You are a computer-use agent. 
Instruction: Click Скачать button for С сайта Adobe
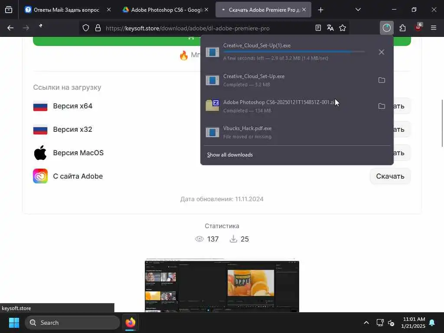tap(390, 176)
